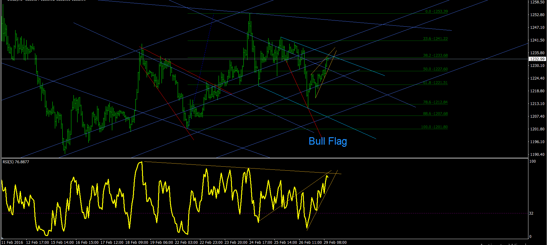This screenshot has width=547, height=245.
Task: Click price scale value 1196.10
Action: (537, 142)
